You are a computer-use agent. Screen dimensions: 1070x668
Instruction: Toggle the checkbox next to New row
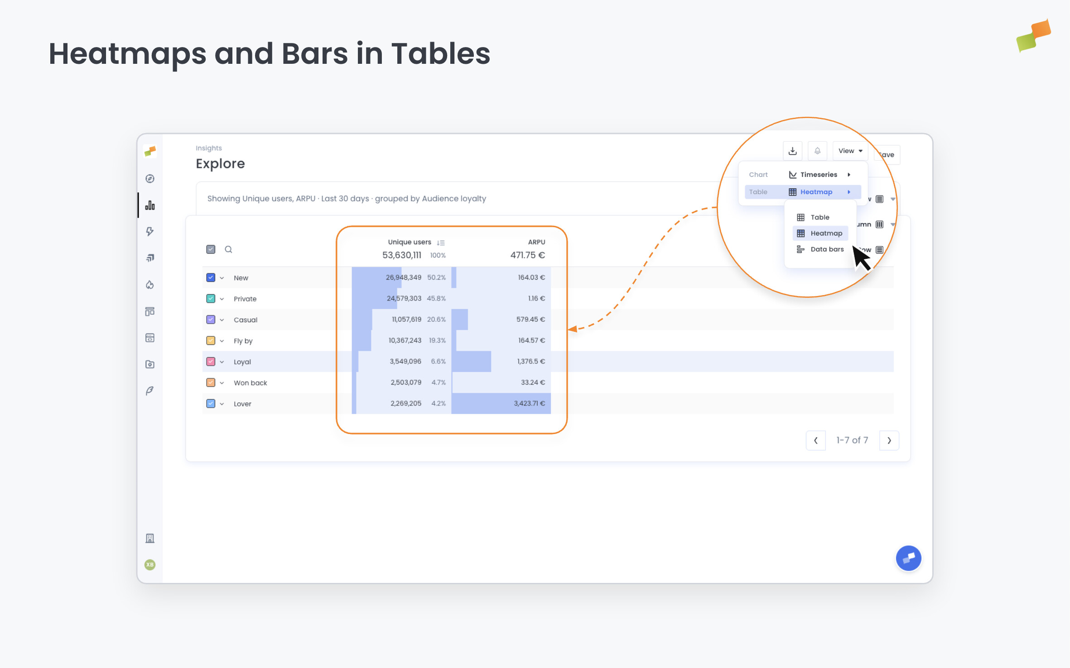pos(210,277)
